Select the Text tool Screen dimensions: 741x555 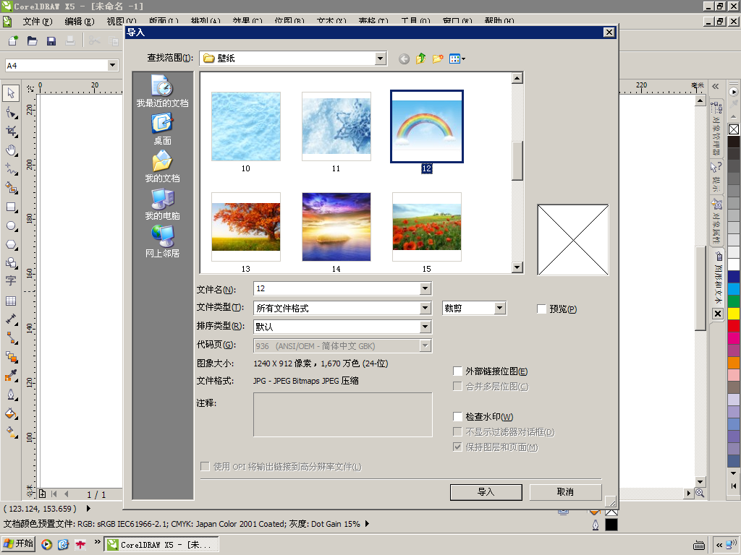coord(11,281)
